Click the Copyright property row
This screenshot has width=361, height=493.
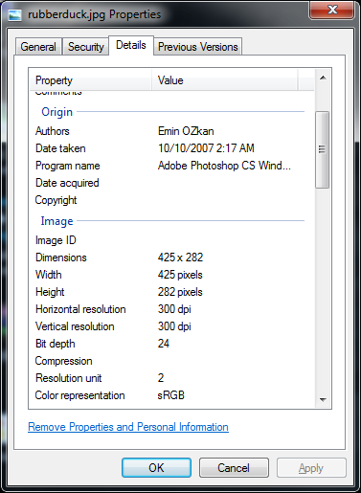coord(169,200)
